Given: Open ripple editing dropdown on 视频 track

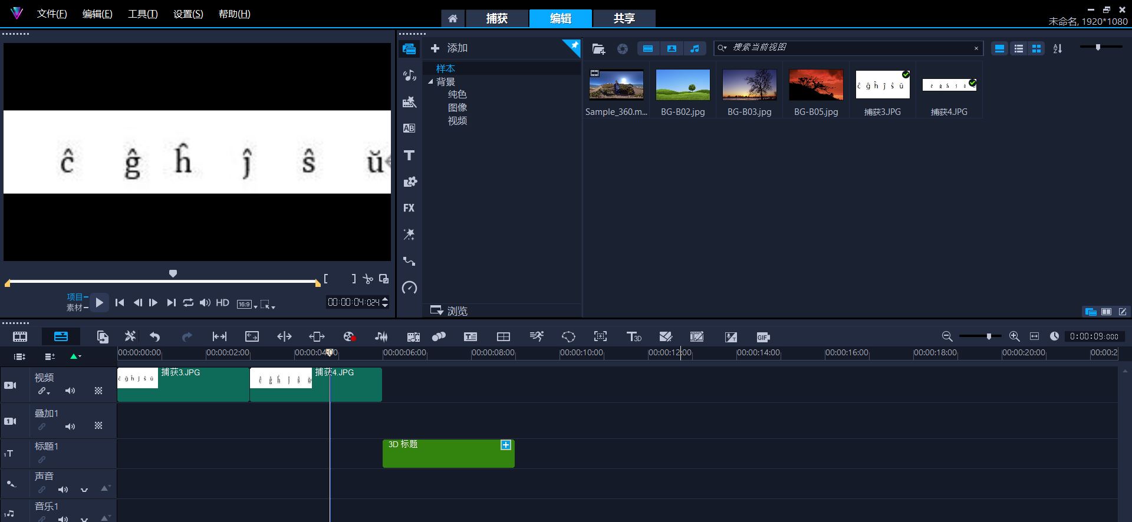Looking at the screenshot, I should pyautogui.click(x=44, y=391).
